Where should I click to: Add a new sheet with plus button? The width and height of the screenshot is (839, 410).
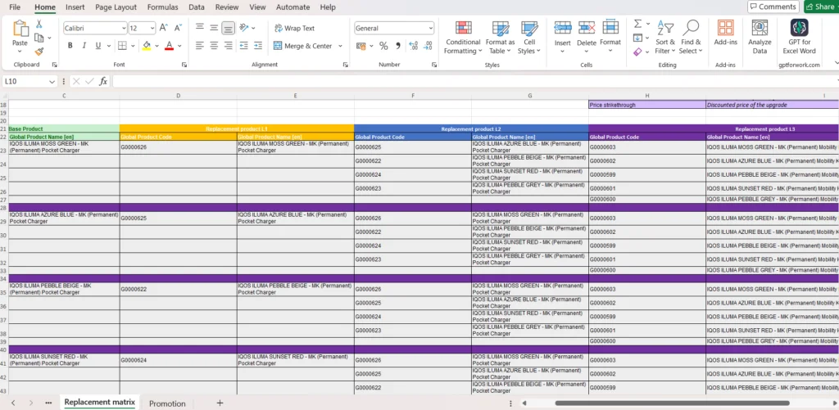pos(220,403)
